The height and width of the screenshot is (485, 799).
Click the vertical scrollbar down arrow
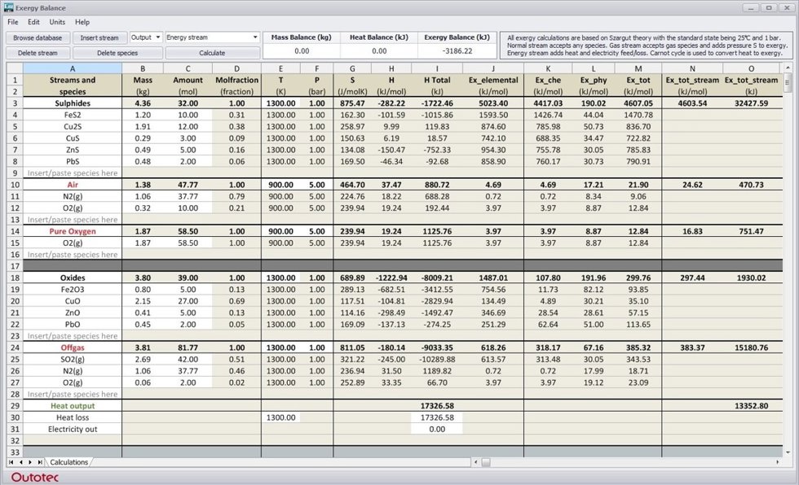[788, 452]
